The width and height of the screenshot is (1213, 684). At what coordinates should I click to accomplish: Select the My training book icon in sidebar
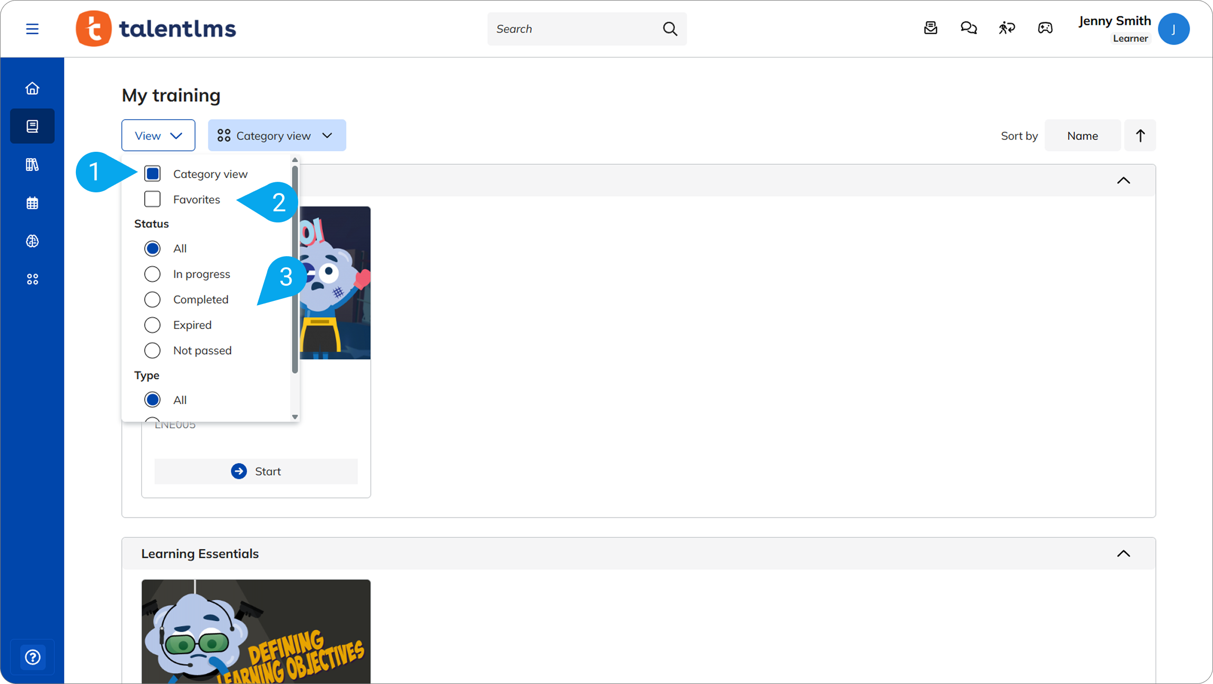pyautogui.click(x=32, y=125)
